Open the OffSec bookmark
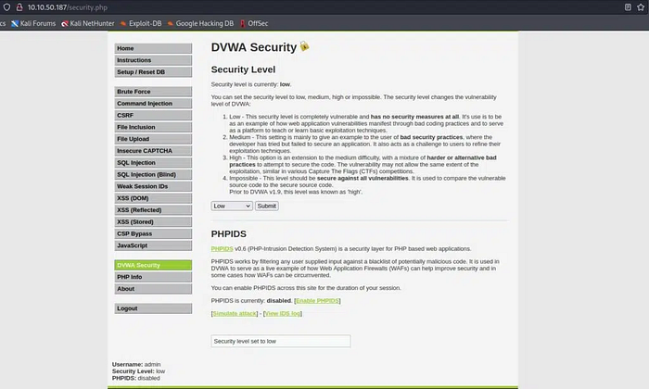Viewport: 649px width, 389px height. click(x=254, y=23)
